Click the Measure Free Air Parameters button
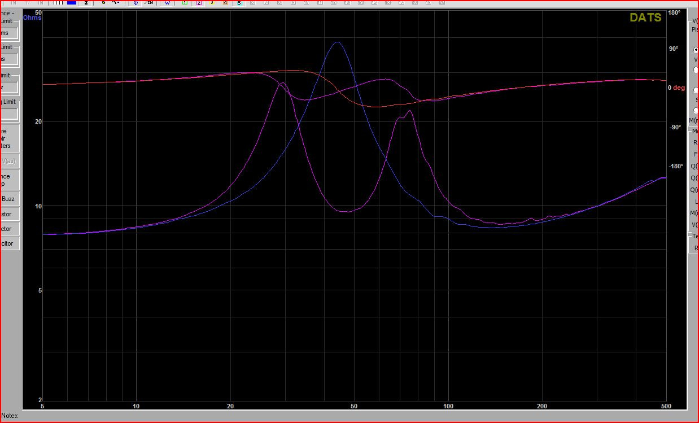The image size is (699, 423). pos(9,138)
